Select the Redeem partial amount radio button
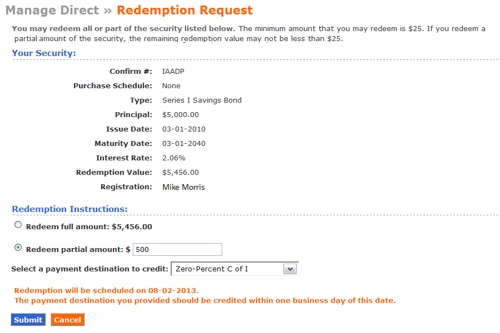This screenshot has height=333, width=500. click(x=18, y=248)
